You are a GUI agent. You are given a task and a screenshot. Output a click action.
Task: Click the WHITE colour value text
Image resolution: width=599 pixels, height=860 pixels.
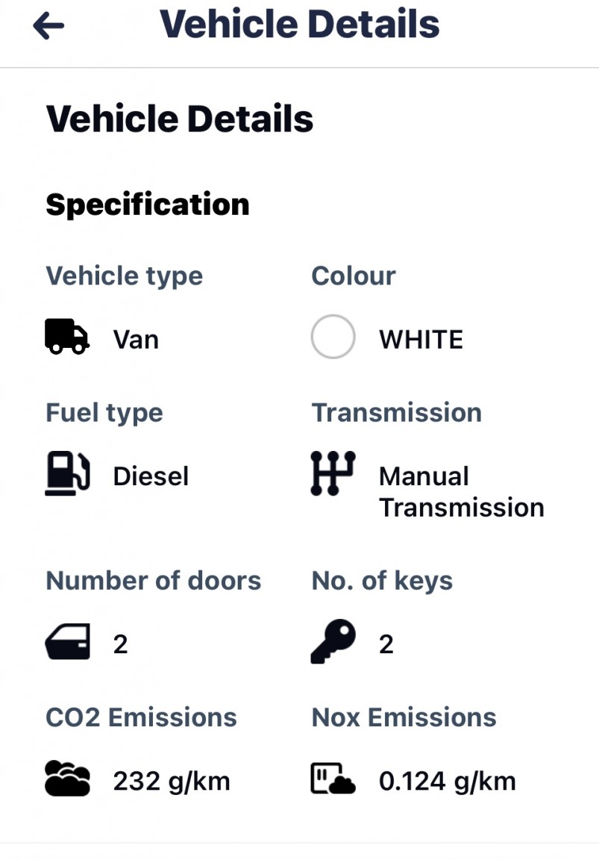pos(421,340)
